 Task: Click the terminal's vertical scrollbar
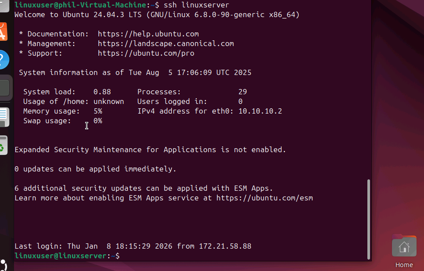[x=368, y=218]
